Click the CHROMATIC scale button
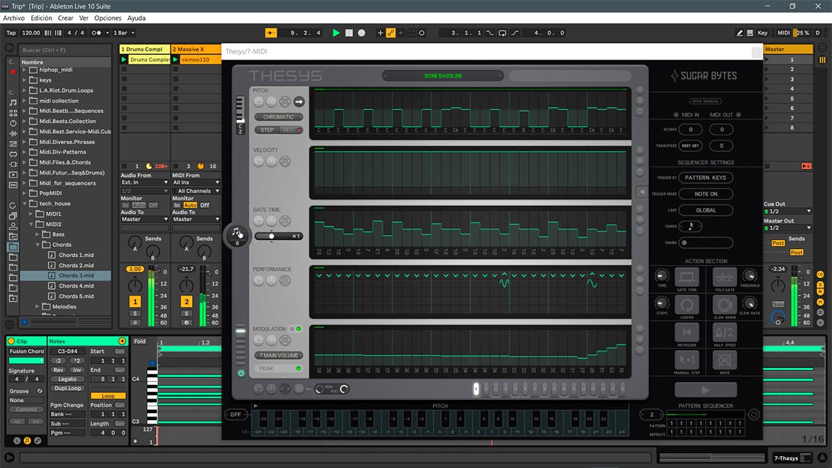The image size is (832, 468). pyautogui.click(x=279, y=117)
